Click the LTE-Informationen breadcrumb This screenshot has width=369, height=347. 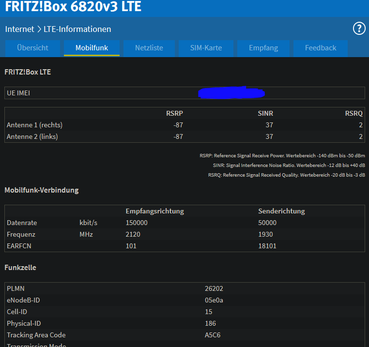coord(77,29)
